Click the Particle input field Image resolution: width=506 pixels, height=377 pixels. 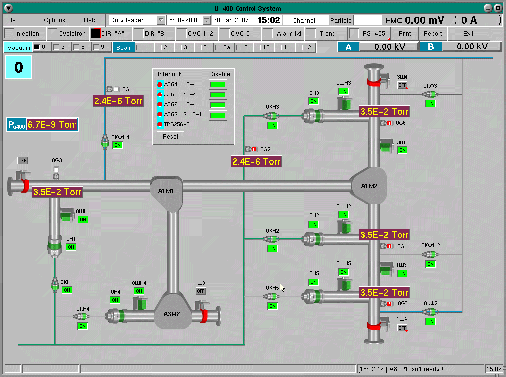tap(368, 20)
